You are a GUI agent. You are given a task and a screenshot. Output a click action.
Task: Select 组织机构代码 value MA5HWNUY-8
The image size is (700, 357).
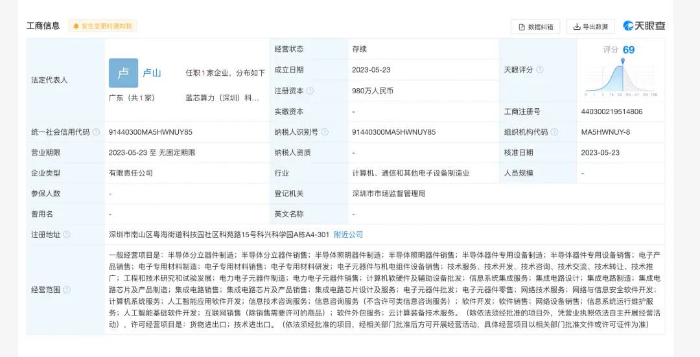(605, 132)
